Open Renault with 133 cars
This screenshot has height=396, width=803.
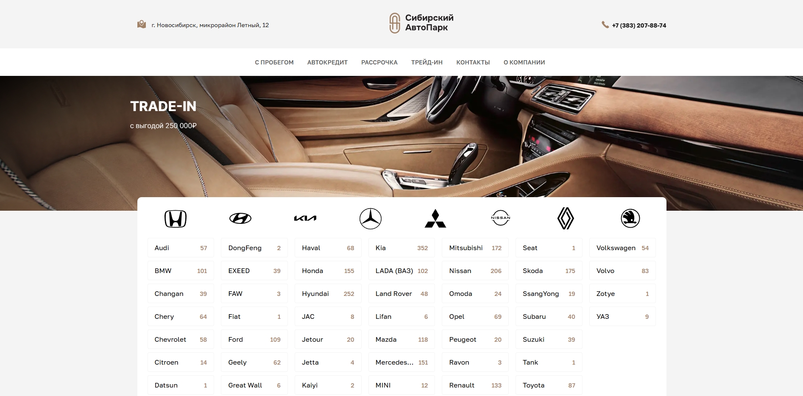[475, 385]
